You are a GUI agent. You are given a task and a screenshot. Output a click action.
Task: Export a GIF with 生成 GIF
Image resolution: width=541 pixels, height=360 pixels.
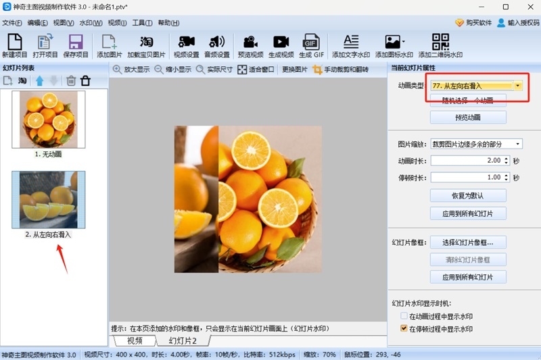(311, 45)
